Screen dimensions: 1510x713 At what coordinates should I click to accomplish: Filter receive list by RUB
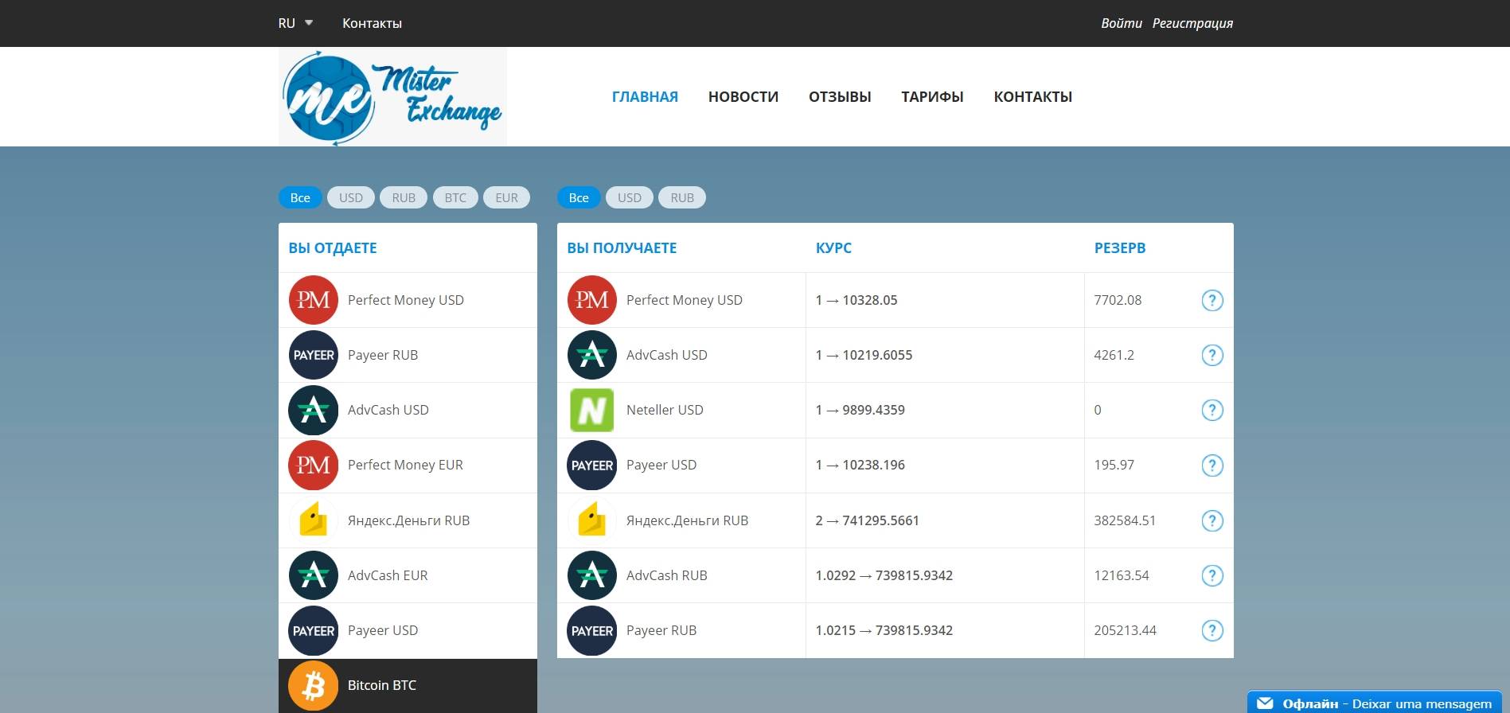pos(682,197)
